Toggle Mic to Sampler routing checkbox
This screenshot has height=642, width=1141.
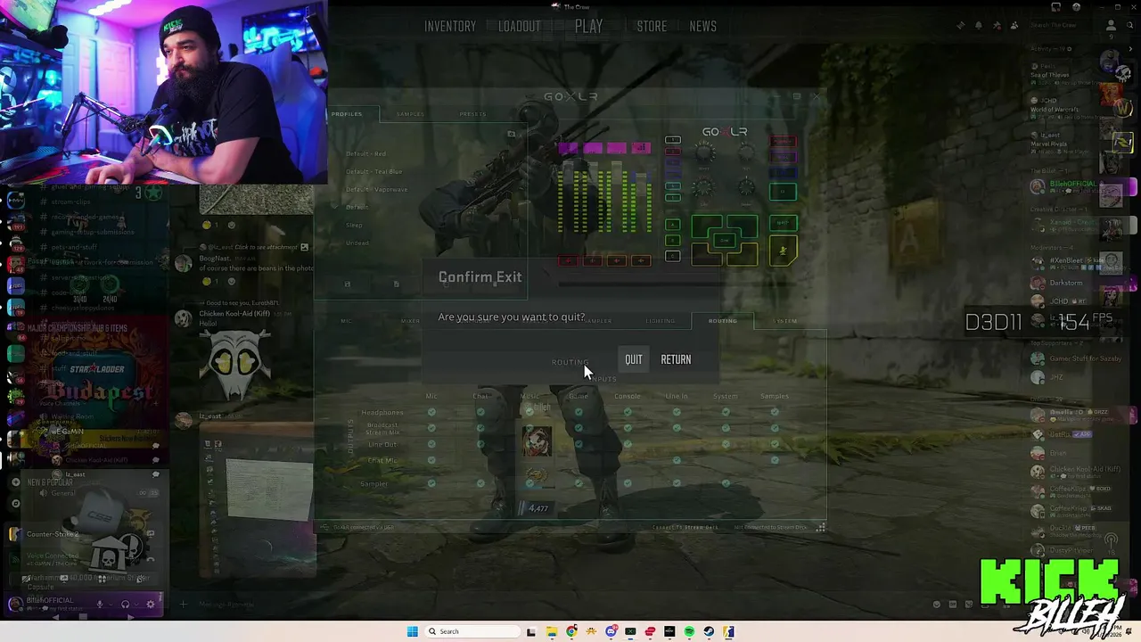(x=431, y=483)
